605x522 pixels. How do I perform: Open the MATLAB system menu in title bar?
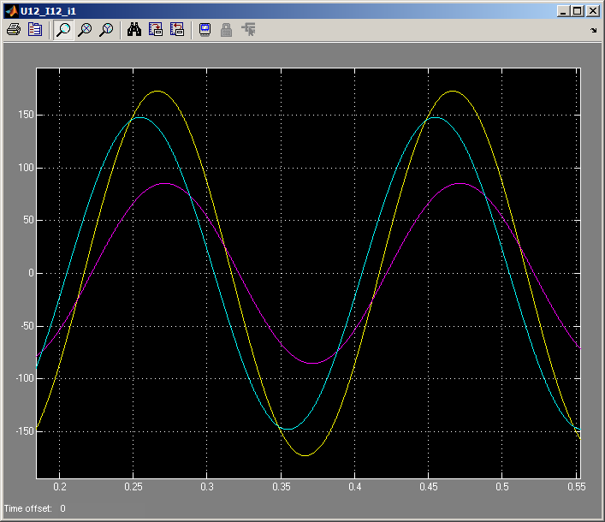[x=11, y=11]
